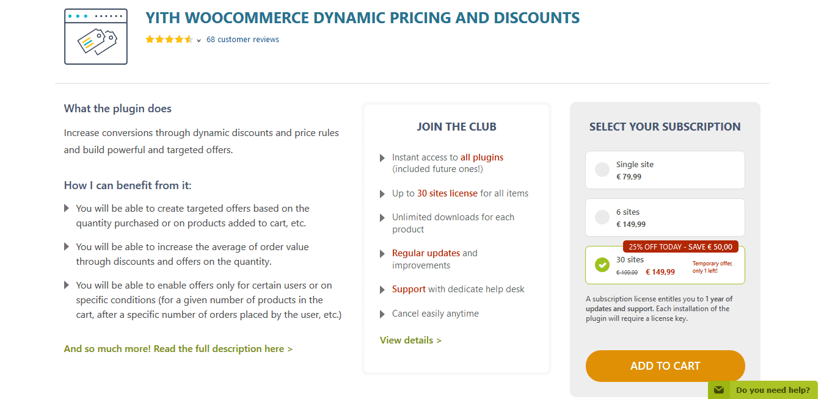
Task: Click the 'Support' highlighted text
Action: pos(409,289)
